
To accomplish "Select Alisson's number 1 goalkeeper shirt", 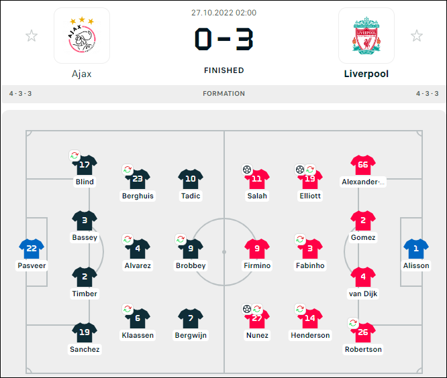I will click(x=416, y=249).
